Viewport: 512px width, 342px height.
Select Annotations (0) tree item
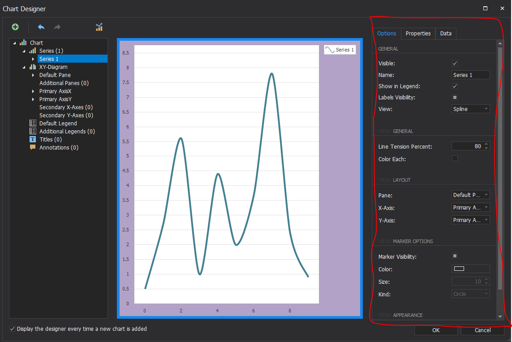tap(59, 148)
